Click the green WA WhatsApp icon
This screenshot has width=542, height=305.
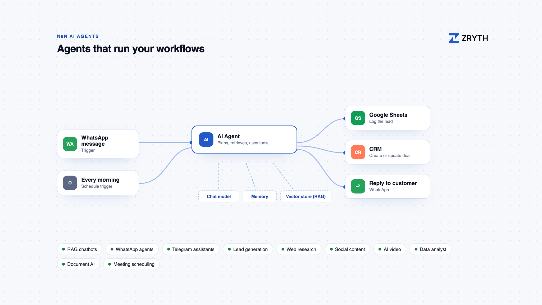point(70,144)
